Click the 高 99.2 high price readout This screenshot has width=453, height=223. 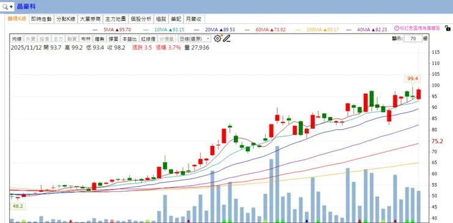coord(74,48)
